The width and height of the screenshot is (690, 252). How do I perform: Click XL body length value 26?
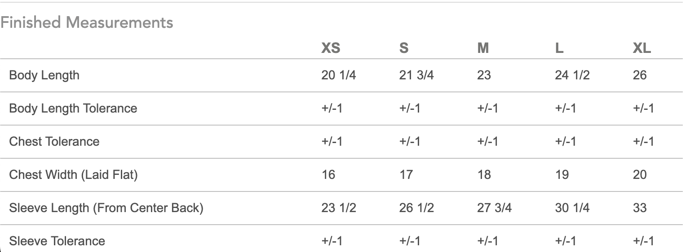[x=640, y=75]
